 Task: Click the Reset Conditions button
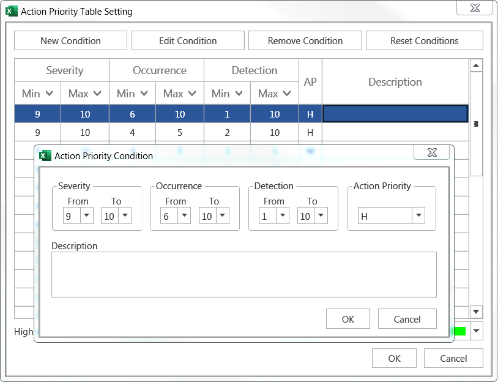tap(424, 41)
